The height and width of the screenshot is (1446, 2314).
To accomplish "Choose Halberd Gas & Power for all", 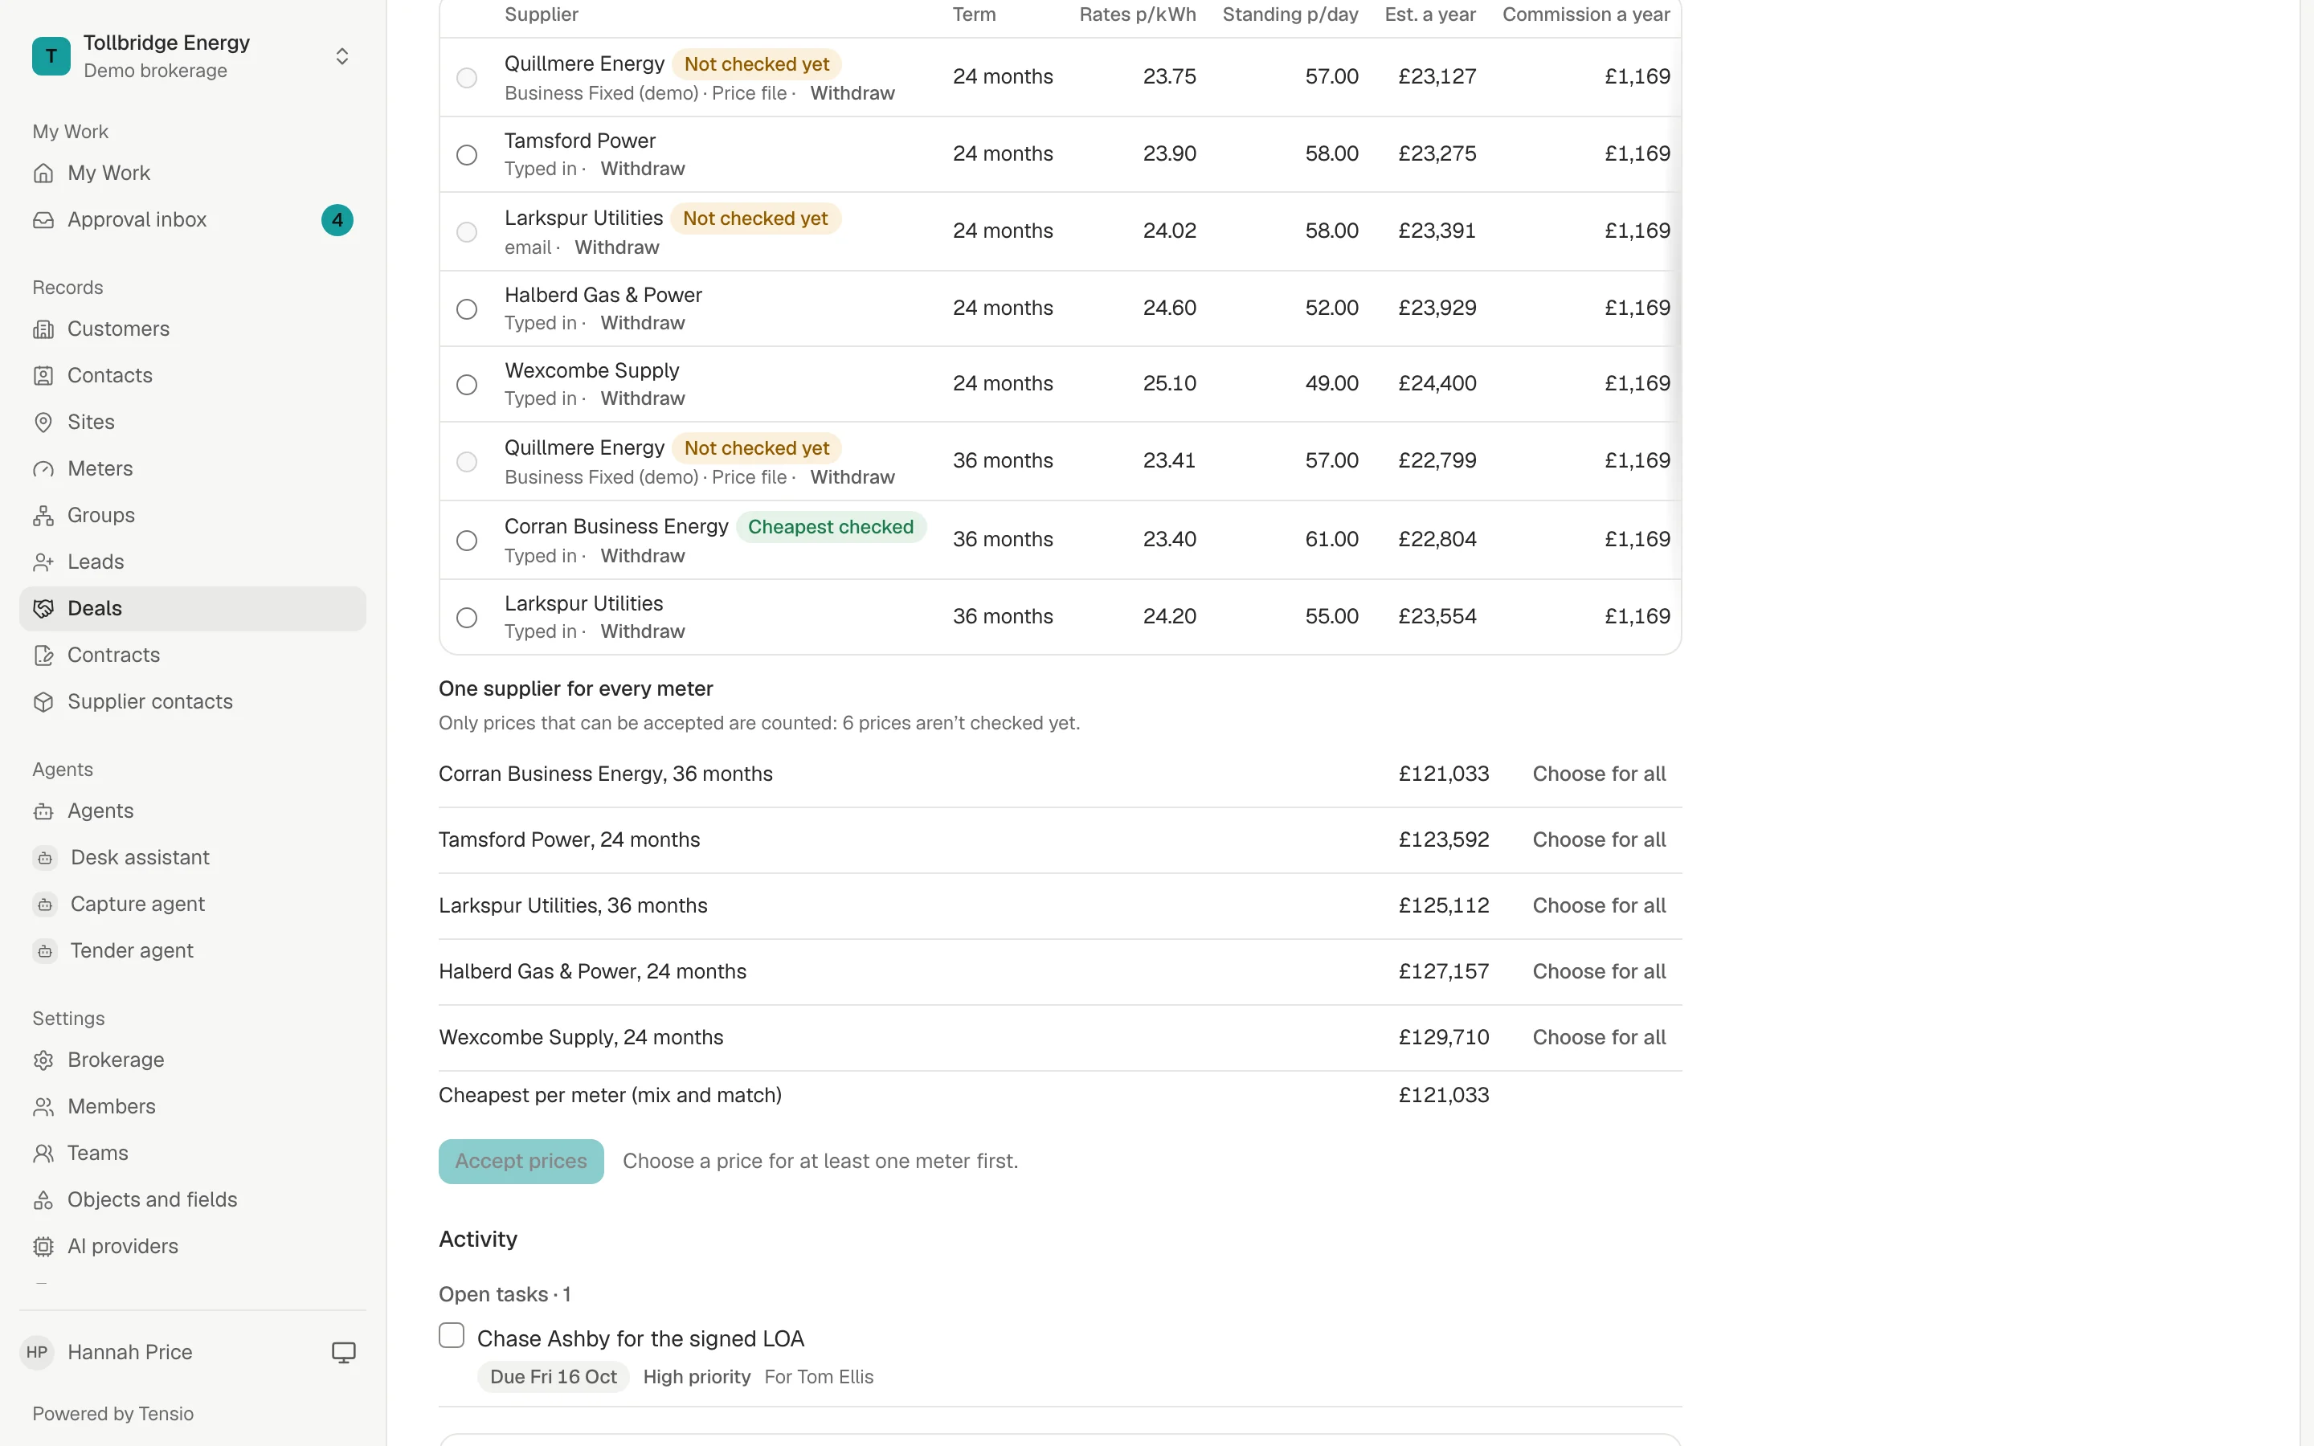I will coord(1599,972).
